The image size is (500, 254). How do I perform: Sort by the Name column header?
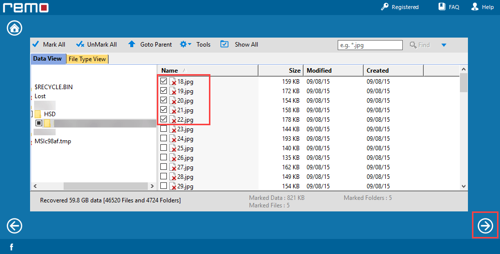tap(208, 71)
